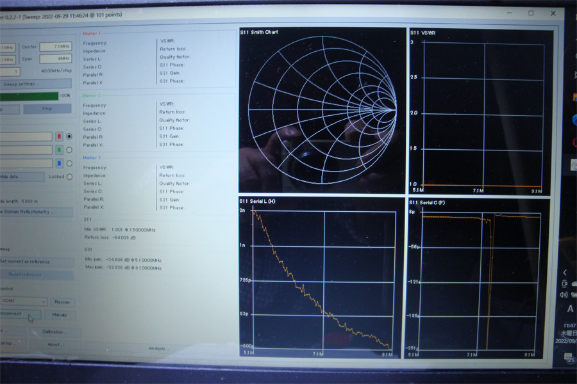
Task: Click the Span frequency input field
Action: 55,60
